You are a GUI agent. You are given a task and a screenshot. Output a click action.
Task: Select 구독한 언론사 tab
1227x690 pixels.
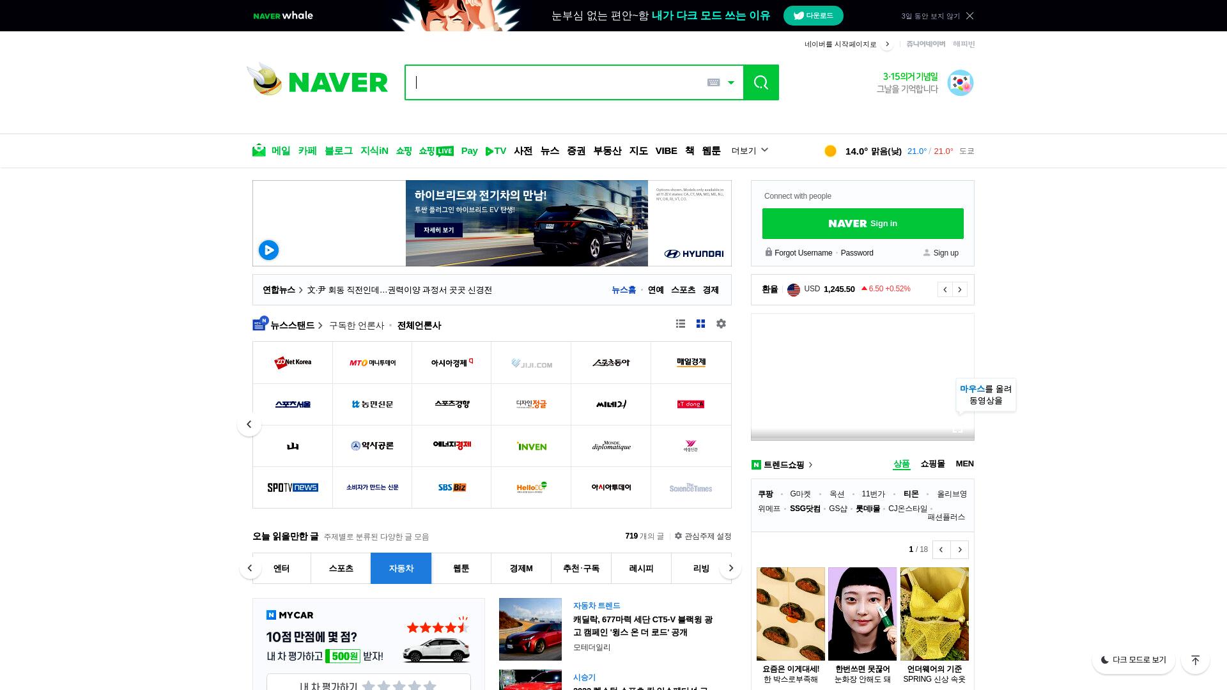pos(357,325)
